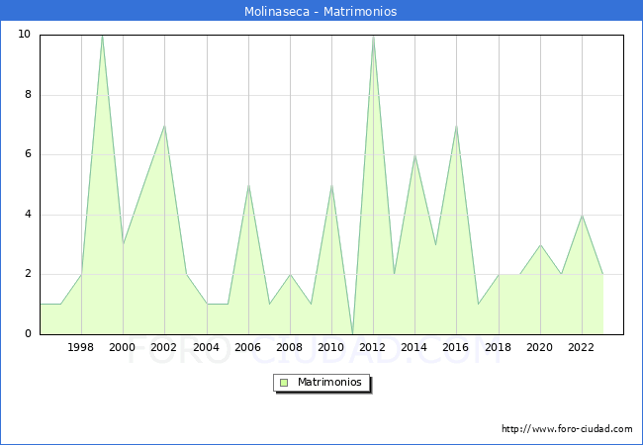Select the 2006 x-axis label
Image resolution: width=643 pixels, height=445 pixels.
(247, 347)
